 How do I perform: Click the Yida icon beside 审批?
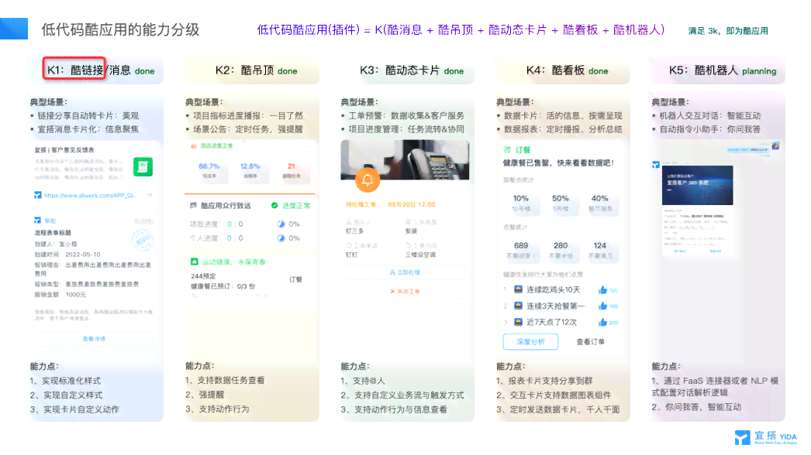[37, 221]
